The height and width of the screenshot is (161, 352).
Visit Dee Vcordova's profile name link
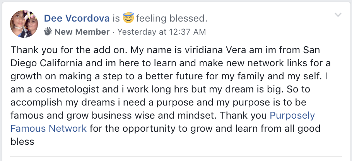(x=77, y=18)
